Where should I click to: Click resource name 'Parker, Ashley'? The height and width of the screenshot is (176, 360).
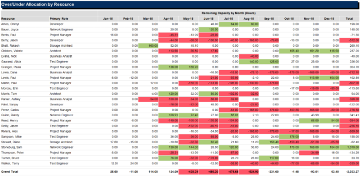point(10,99)
